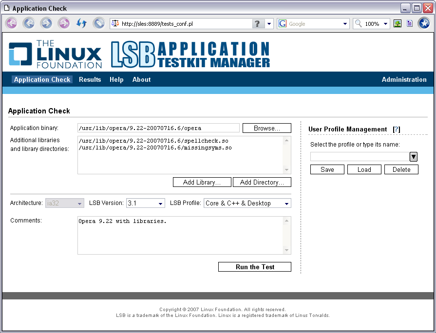Click the Add Directory... button

pyautogui.click(x=262, y=182)
